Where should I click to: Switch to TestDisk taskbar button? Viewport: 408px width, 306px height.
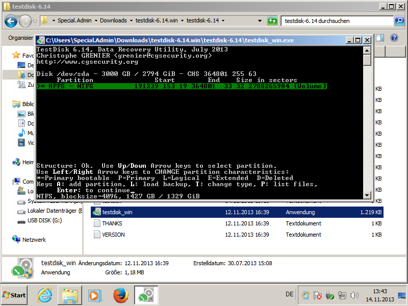click(146, 295)
